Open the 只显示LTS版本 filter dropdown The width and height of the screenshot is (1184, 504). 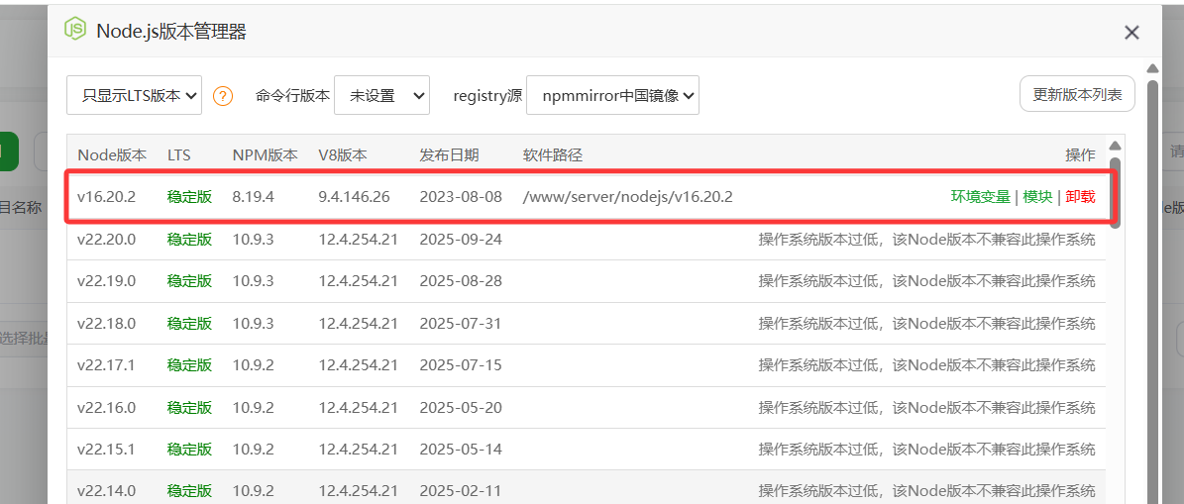135,95
